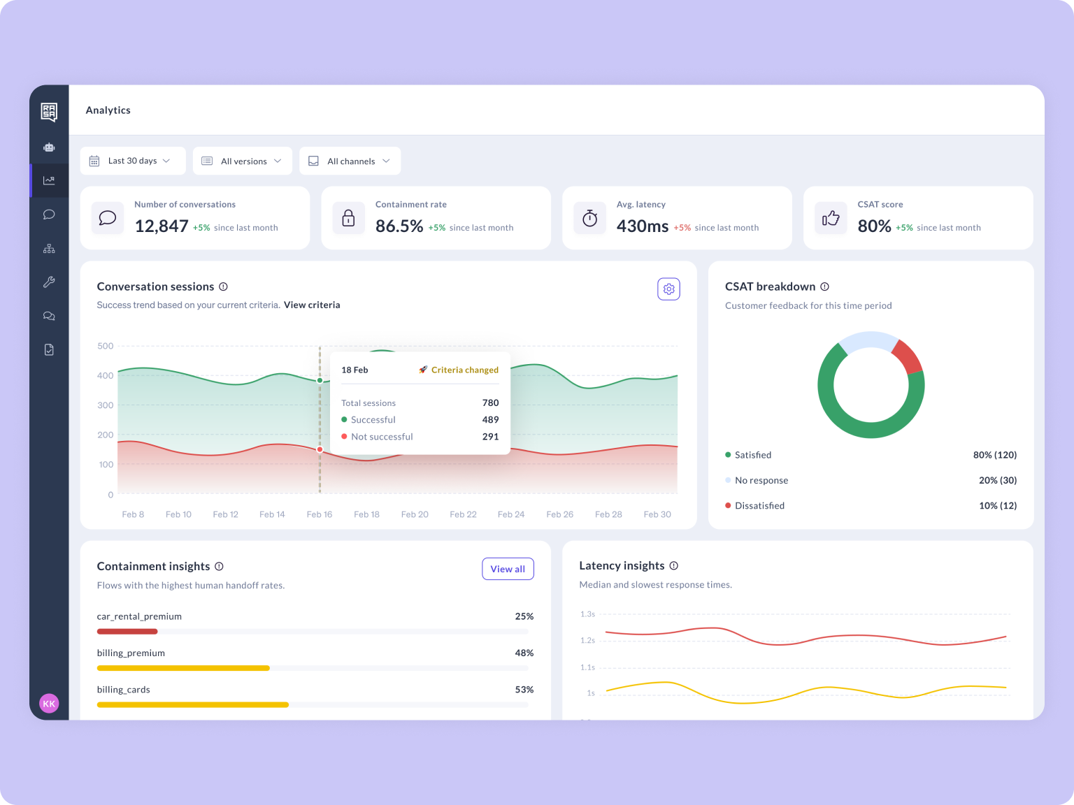Open the flow hierarchy sidebar icon
Image resolution: width=1074 pixels, height=805 pixels.
49,249
